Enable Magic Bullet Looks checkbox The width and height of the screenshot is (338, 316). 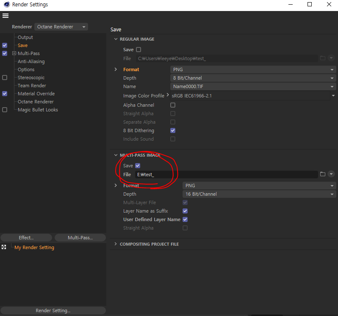click(5, 110)
